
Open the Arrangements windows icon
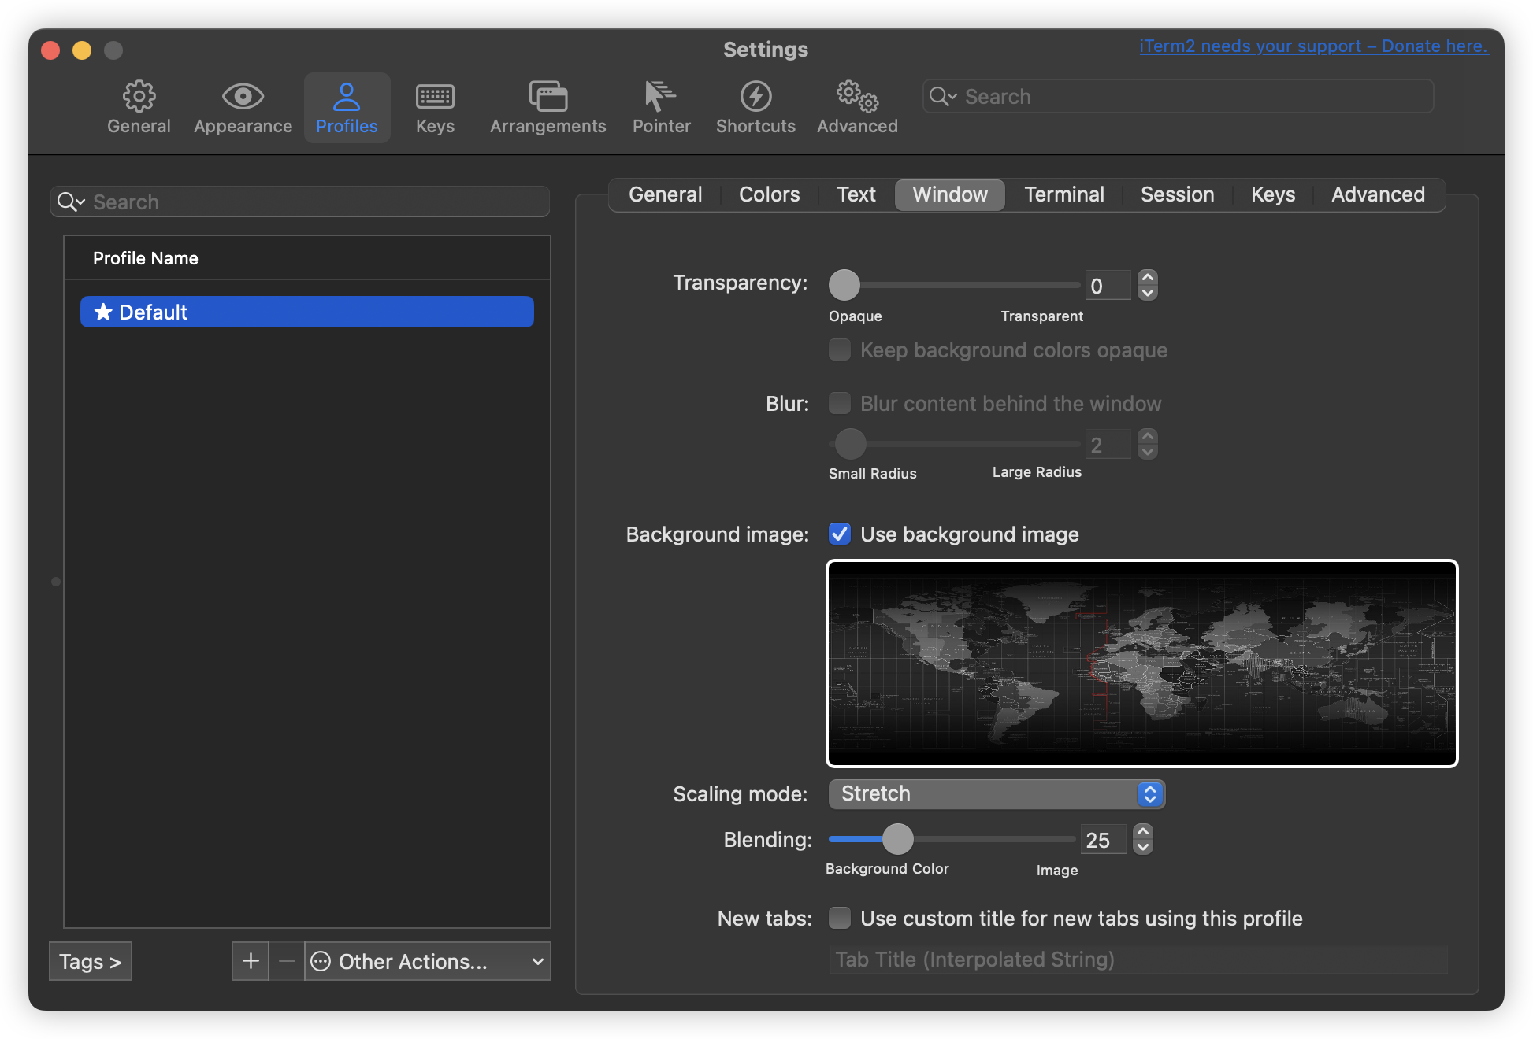(x=547, y=96)
